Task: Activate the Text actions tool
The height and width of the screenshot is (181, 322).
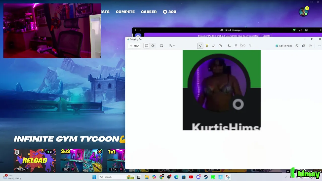Action: click(236, 46)
